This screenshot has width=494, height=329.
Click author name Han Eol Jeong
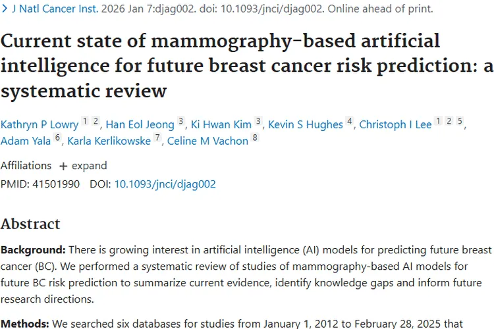tap(140, 124)
